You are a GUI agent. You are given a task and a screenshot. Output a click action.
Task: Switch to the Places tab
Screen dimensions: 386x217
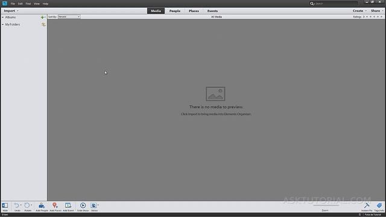[194, 11]
